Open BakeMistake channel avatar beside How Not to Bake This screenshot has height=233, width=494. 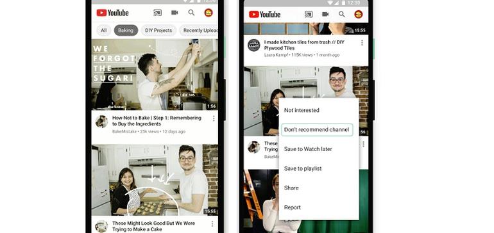point(102,122)
